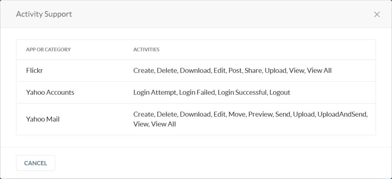
Task: Select the Yahoo Mail row
Action: pos(196,119)
